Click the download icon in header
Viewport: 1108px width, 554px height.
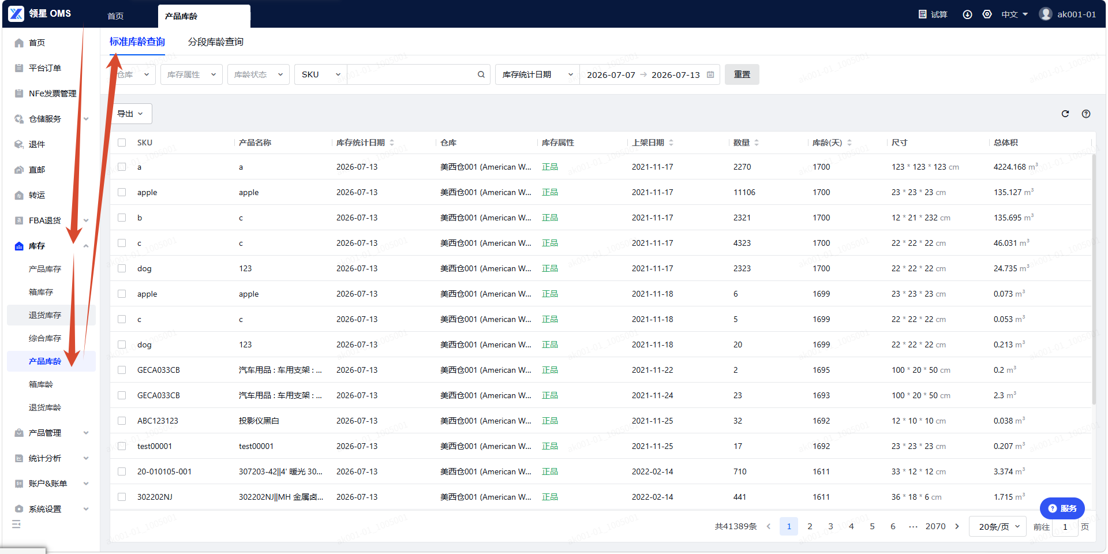click(968, 14)
